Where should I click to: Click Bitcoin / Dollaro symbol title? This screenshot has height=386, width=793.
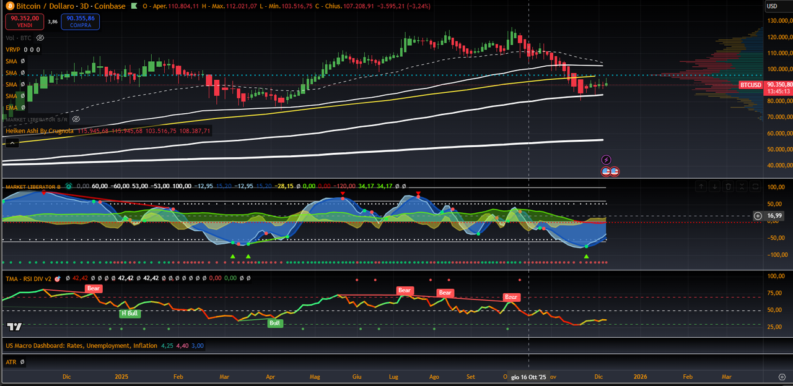[44, 6]
